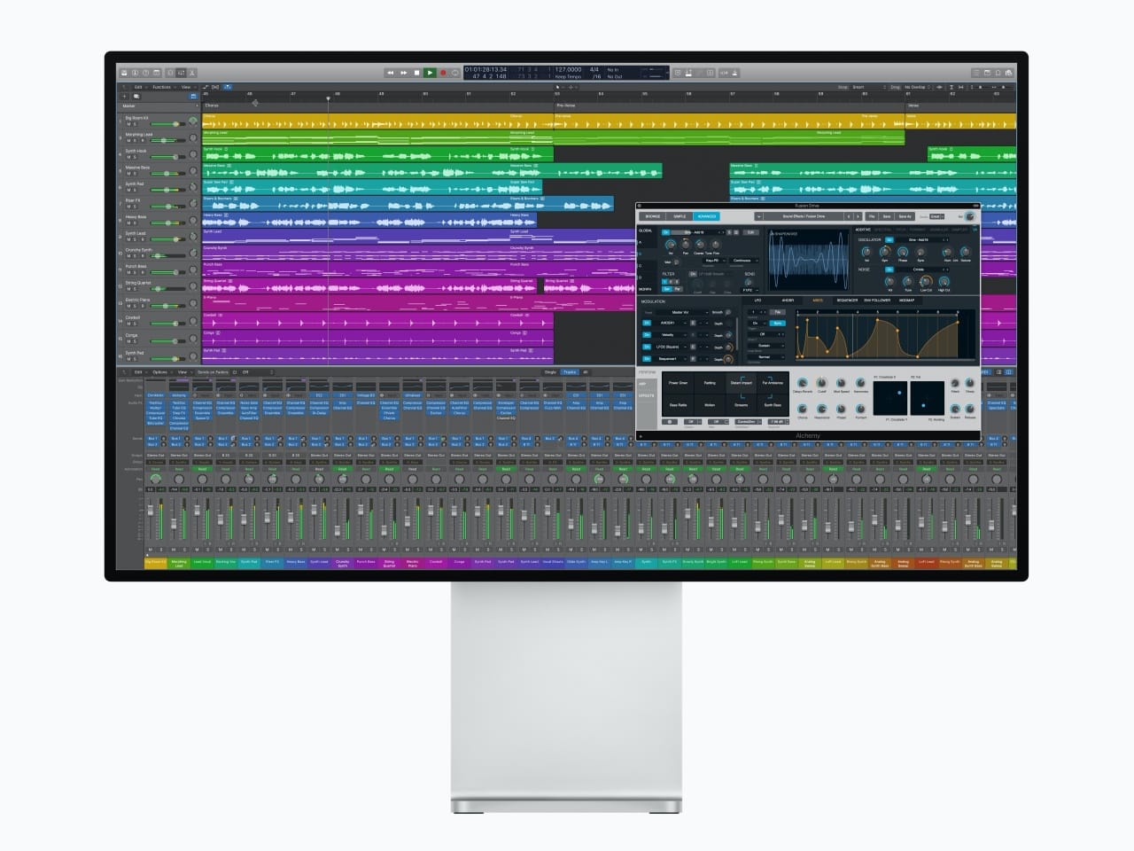Show Tracks in the mixer filter
This screenshot has width=1134, height=851.
click(x=570, y=372)
